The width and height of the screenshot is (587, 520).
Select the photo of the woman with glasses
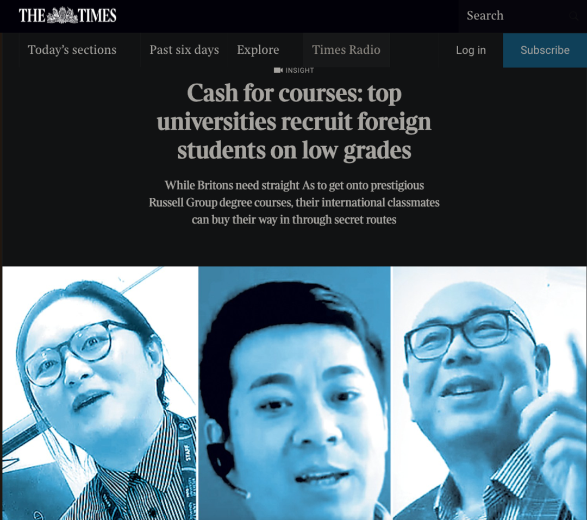[x=99, y=393]
